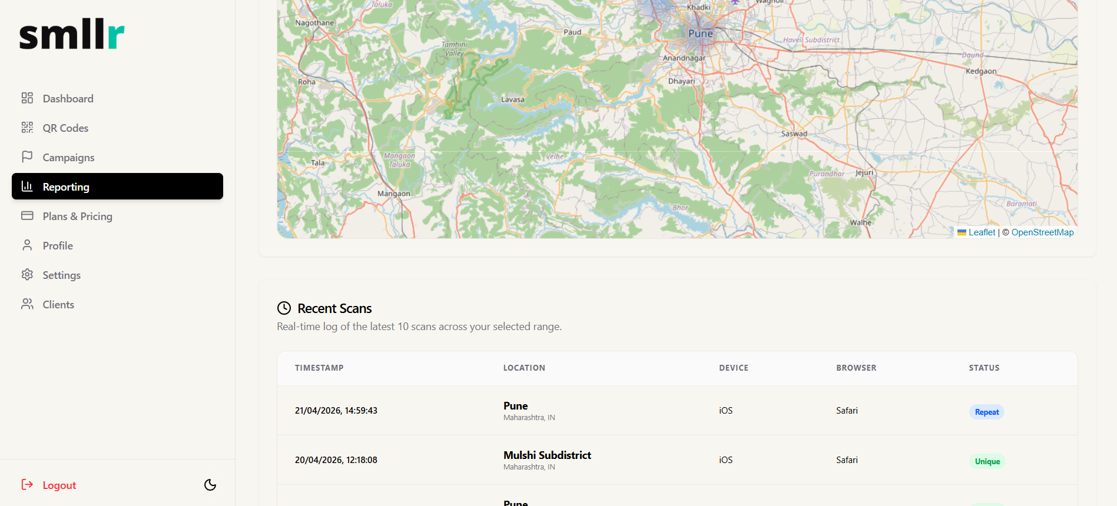The height and width of the screenshot is (506, 1117).
Task: Click the LOCATION column header
Action: pos(524,368)
